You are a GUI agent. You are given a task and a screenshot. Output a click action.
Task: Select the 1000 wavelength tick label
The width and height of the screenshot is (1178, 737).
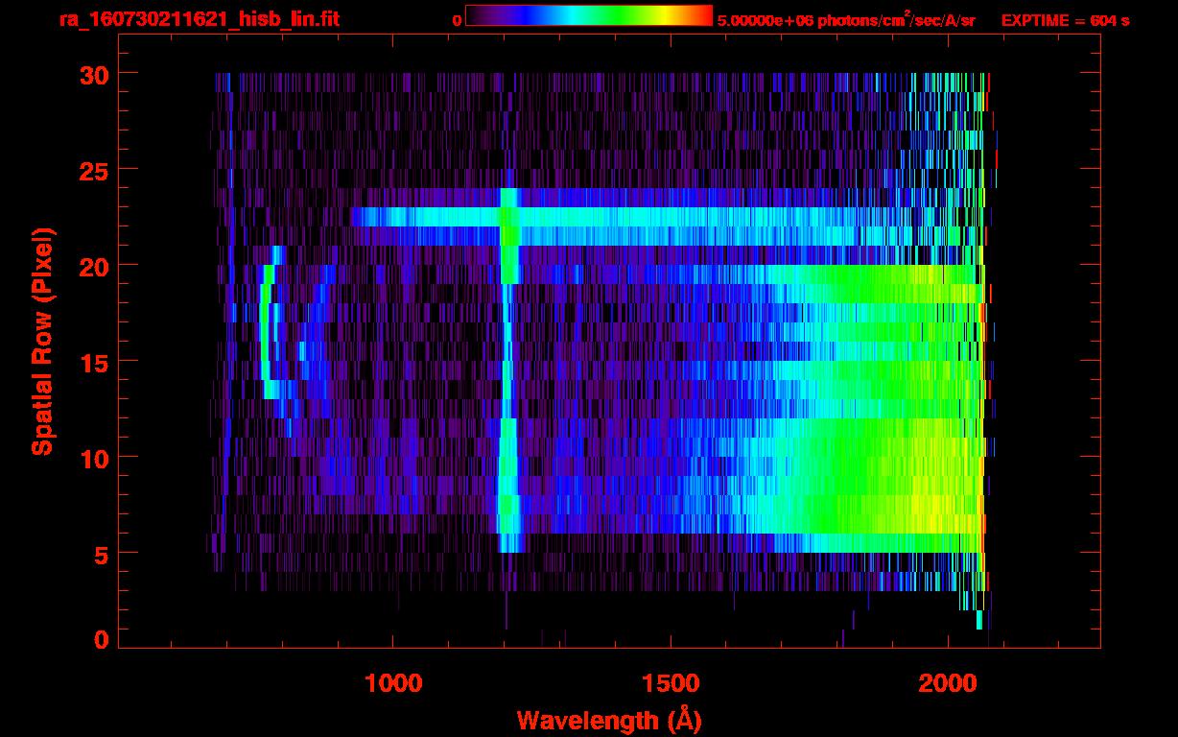(x=393, y=682)
